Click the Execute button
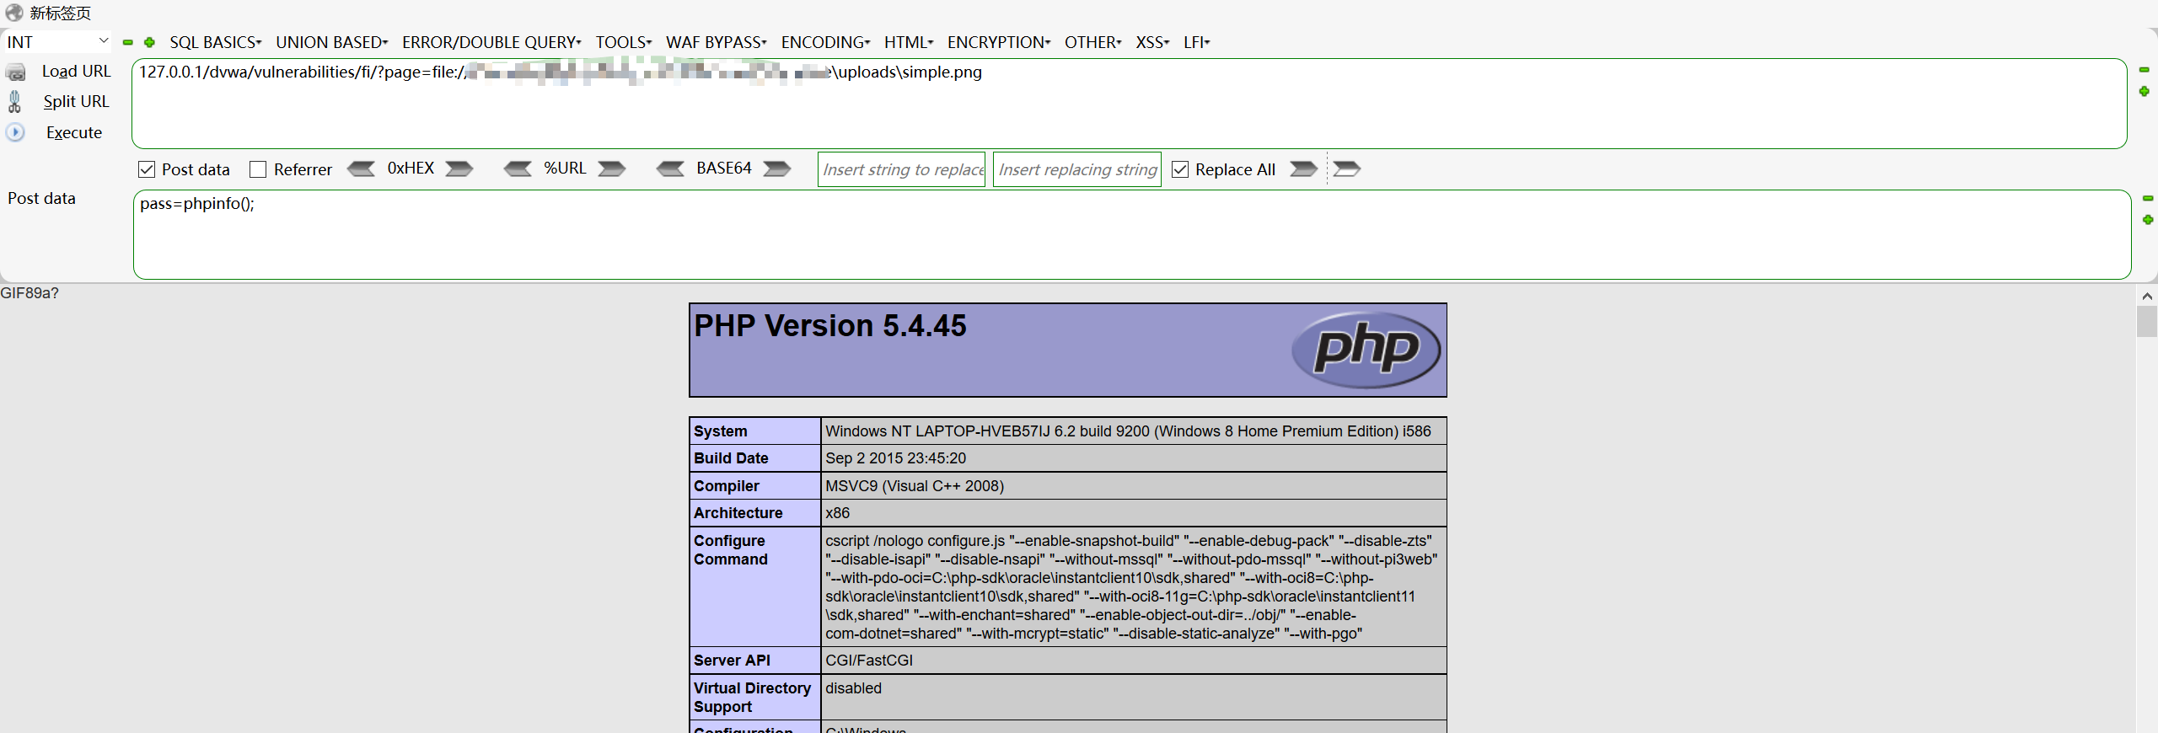 [74, 132]
